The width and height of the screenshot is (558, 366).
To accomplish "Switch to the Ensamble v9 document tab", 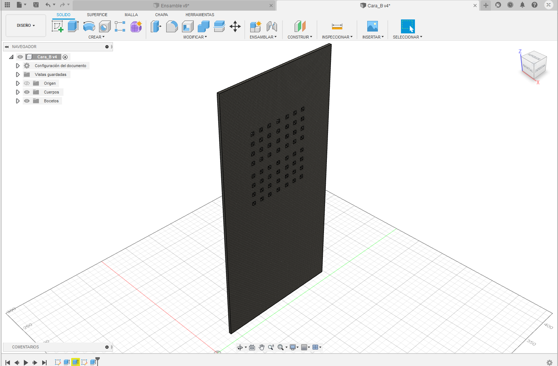I will [175, 6].
